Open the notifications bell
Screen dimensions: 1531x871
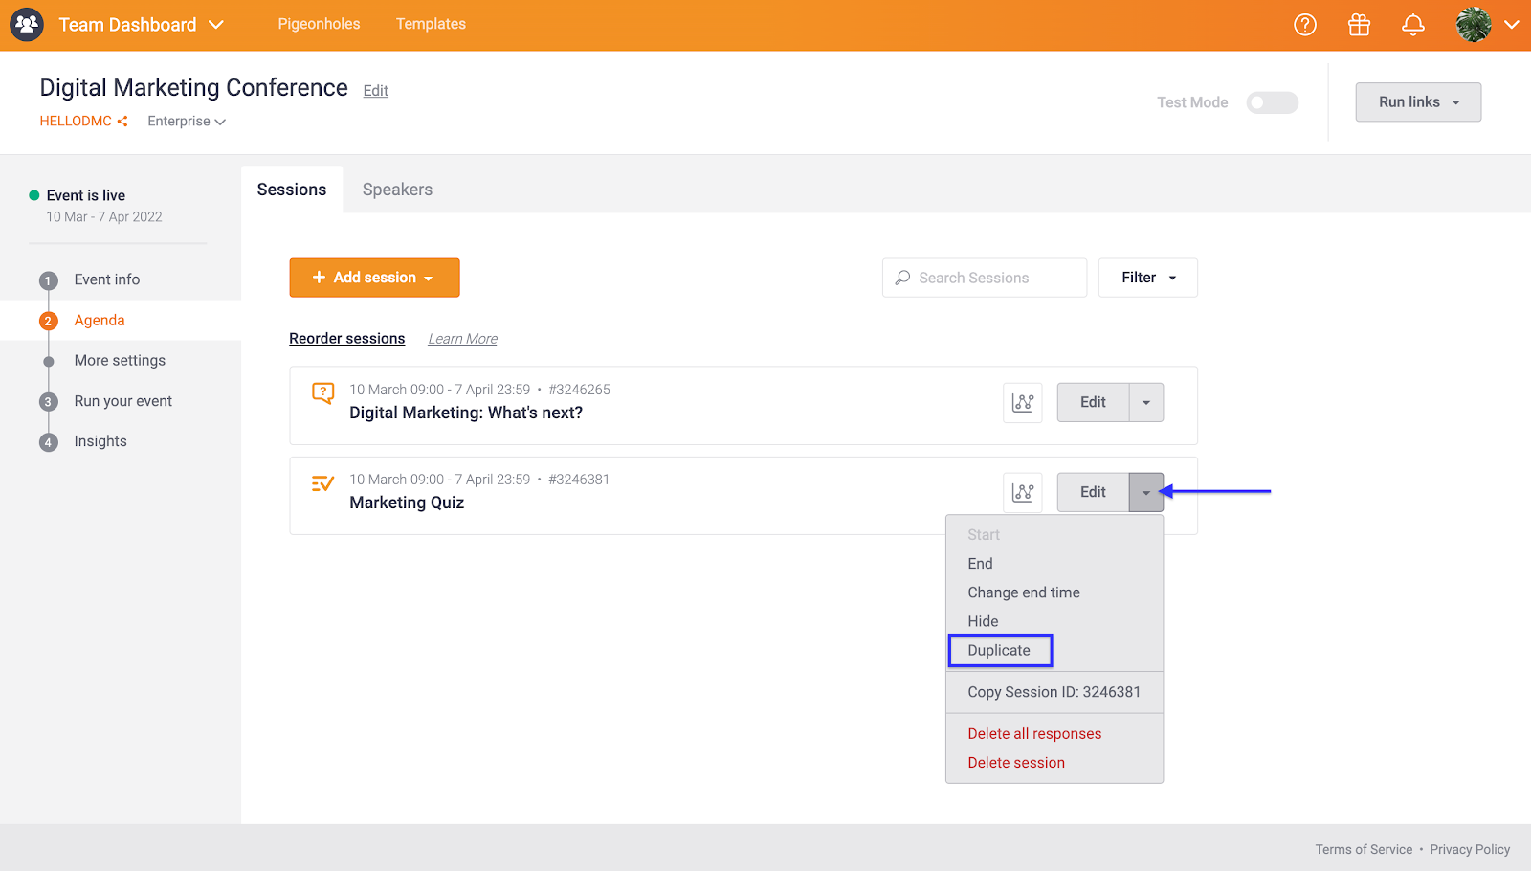point(1413,25)
